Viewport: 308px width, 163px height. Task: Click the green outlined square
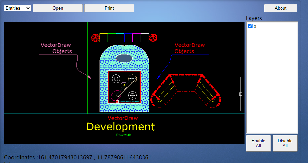(x=112, y=38)
